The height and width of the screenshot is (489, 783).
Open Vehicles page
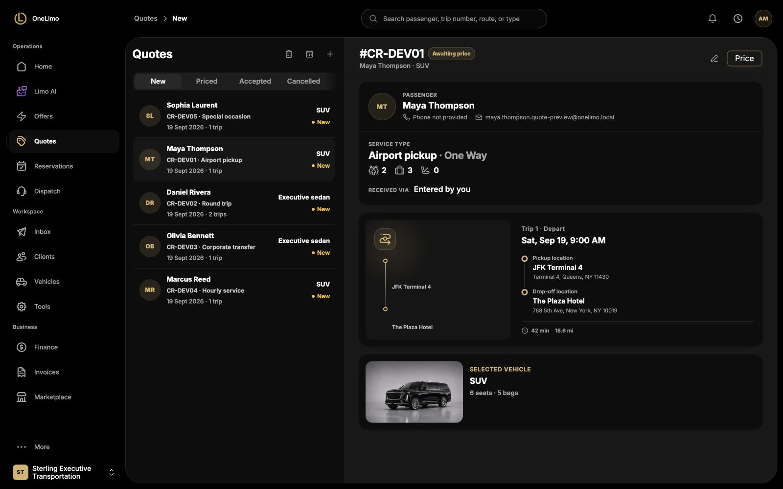(64, 282)
